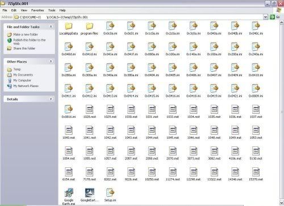Select the 1033.mst file icon
284x206 pixels.
pyautogui.click(x=173, y=109)
